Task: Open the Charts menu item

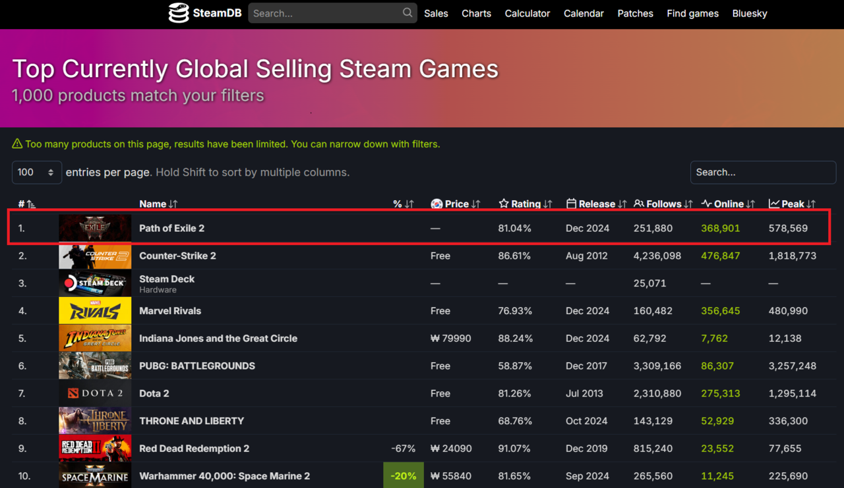Action: (x=476, y=13)
